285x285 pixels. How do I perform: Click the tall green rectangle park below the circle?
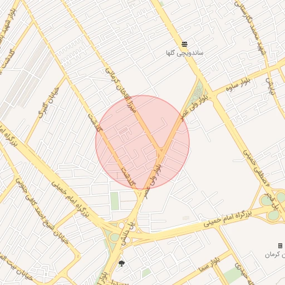[115, 201]
